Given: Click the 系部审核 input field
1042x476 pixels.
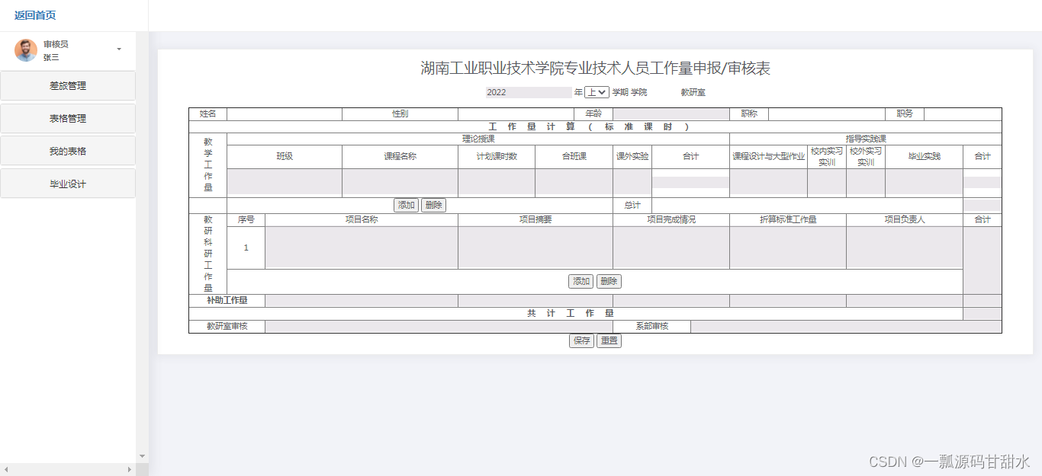Looking at the screenshot, I should pos(846,327).
